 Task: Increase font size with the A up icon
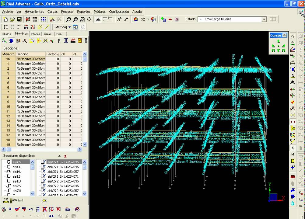119,19
